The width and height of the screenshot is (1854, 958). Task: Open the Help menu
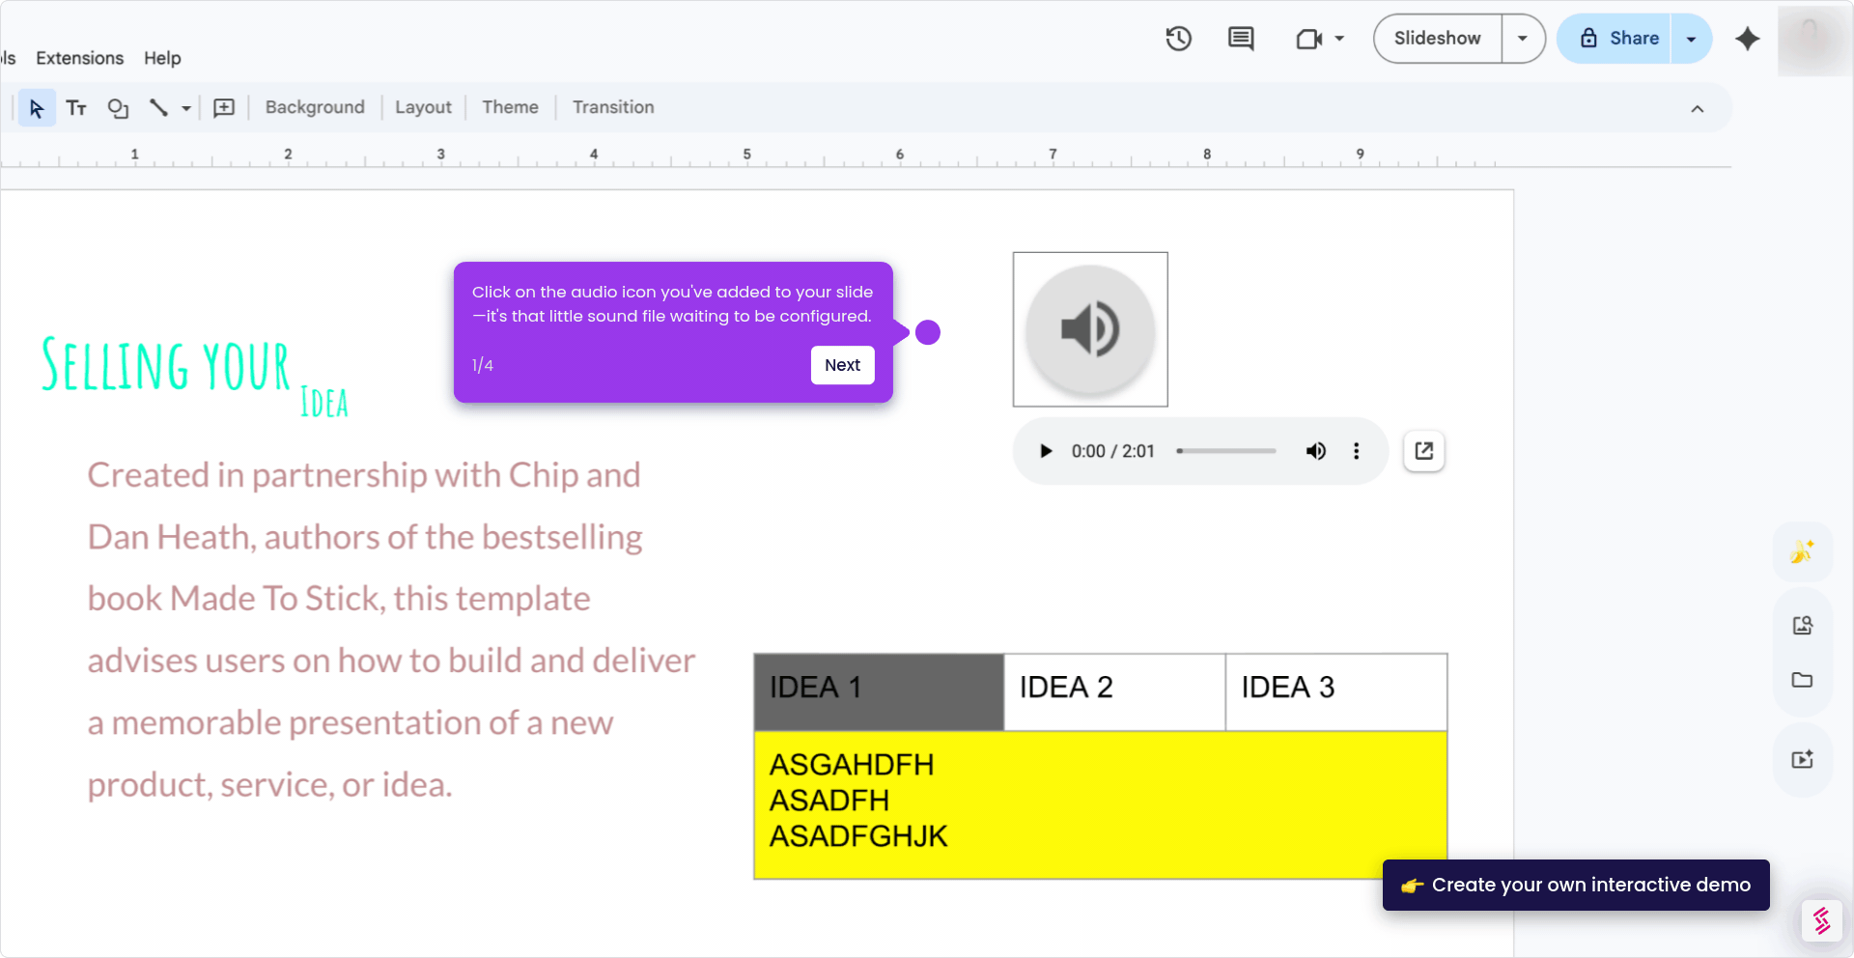(x=162, y=58)
